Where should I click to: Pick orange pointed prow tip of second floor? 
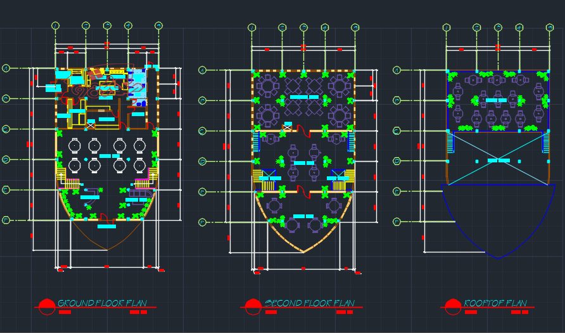point(303,252)
